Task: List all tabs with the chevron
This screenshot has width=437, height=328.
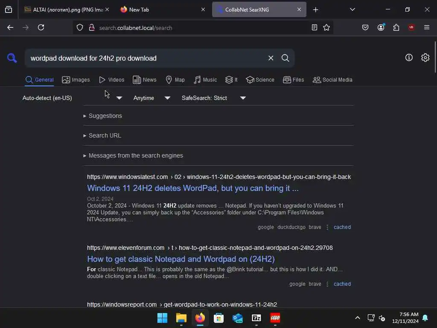Action: tap(352, 9)
